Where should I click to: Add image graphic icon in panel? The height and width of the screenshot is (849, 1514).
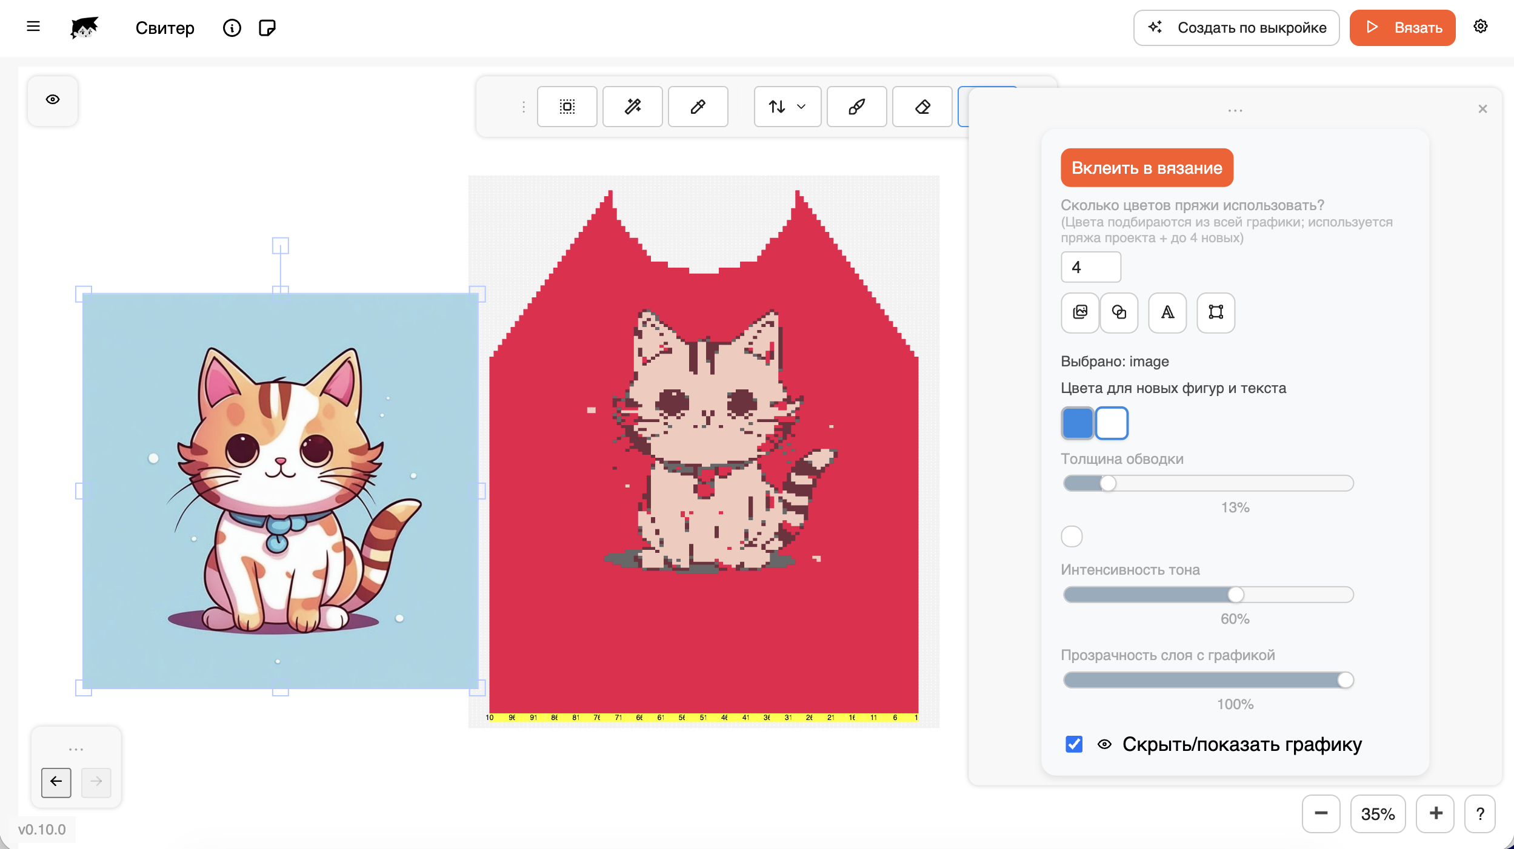tap(1080, 312)
